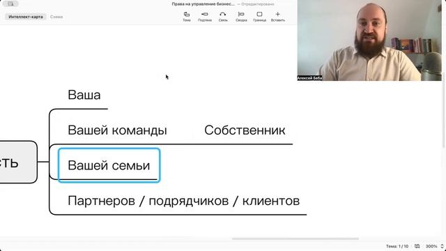Click the 'Отредактировано' status label
Viewport: 446px width, 251px height.
click(x=258, y=4)
